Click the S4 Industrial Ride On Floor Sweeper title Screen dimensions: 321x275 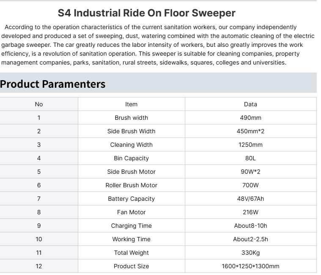tap(146, 13)
